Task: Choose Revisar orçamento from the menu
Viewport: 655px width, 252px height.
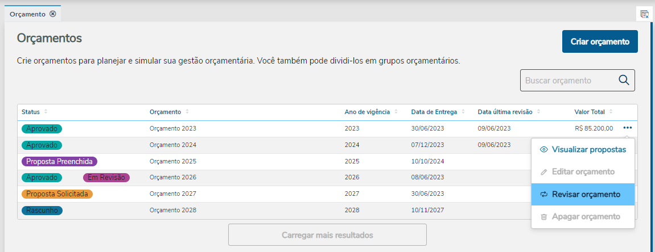Action: 583,194
